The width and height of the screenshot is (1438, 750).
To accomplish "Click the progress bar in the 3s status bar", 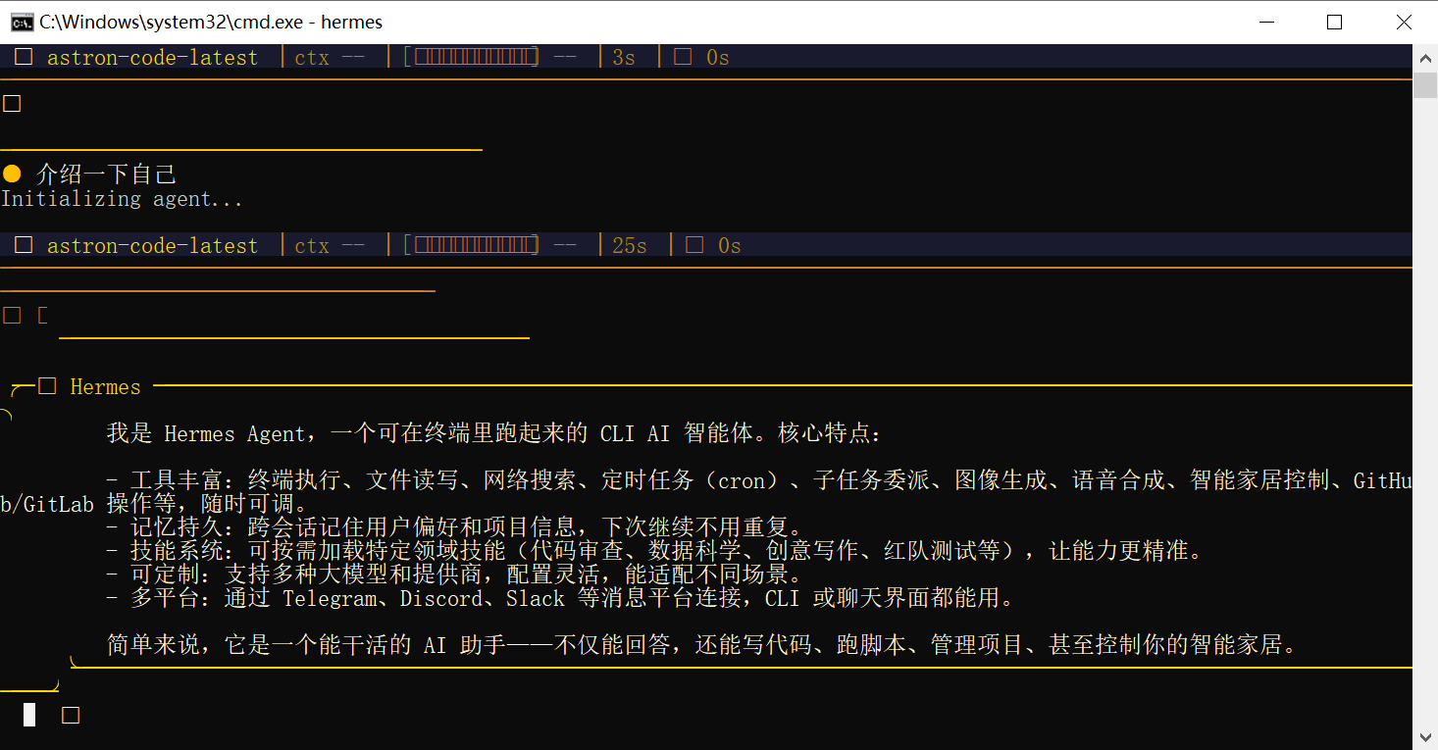I will 471,58.
